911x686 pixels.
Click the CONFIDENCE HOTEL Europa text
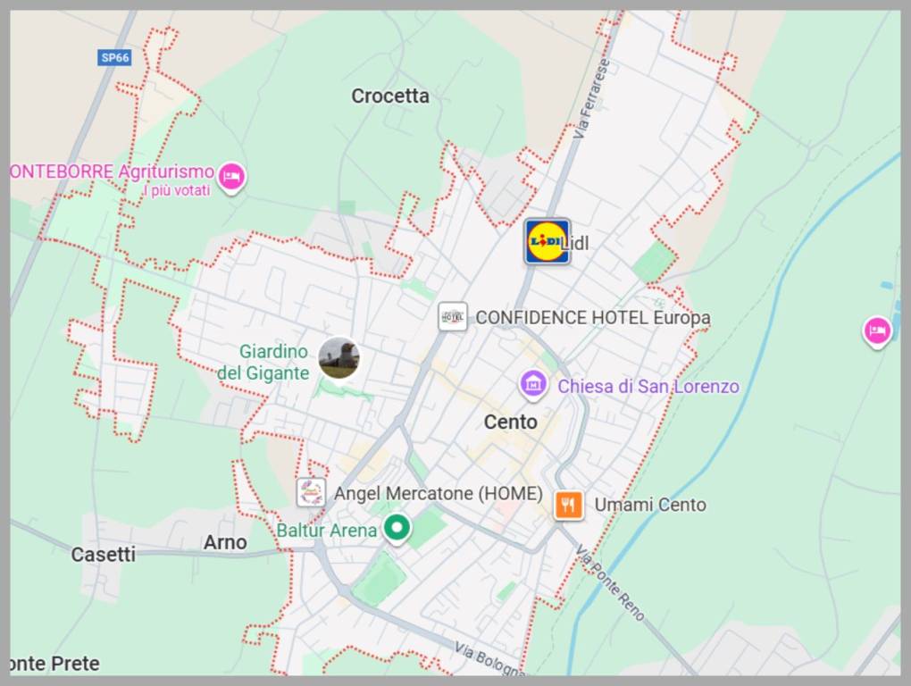point(593,318)
